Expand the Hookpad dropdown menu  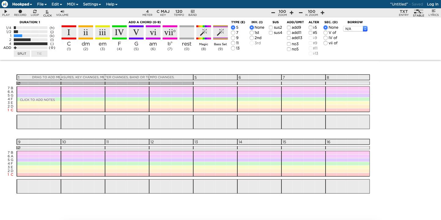coord(22,4)
